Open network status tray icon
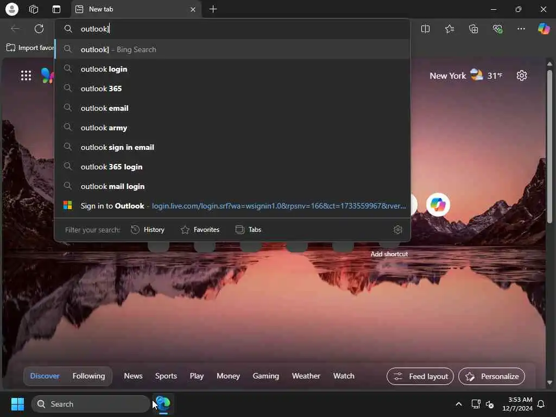The height and width of the screenshot is (417, 556). coord(476,404)
